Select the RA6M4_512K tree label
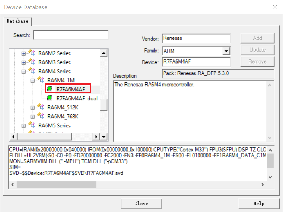283x212 pixels. click(63, 108)
